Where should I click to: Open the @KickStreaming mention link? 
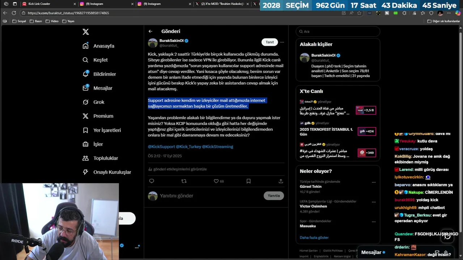pos(217,147)
